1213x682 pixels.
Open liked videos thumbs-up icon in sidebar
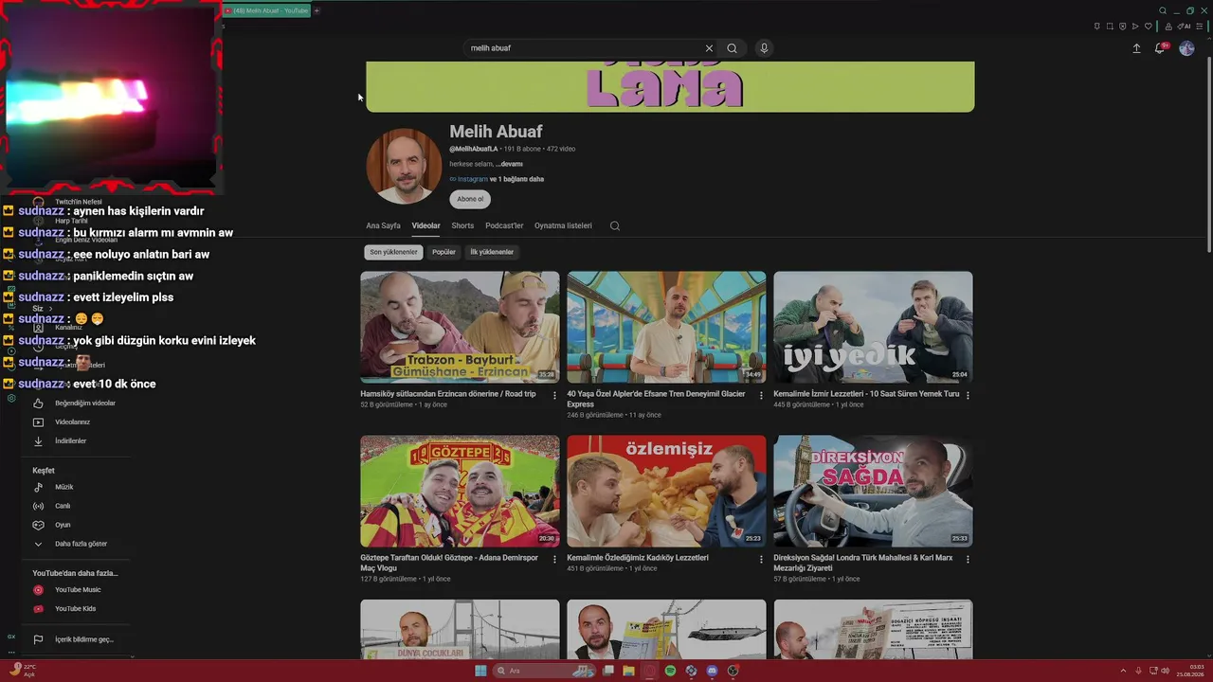click(38, 404)
